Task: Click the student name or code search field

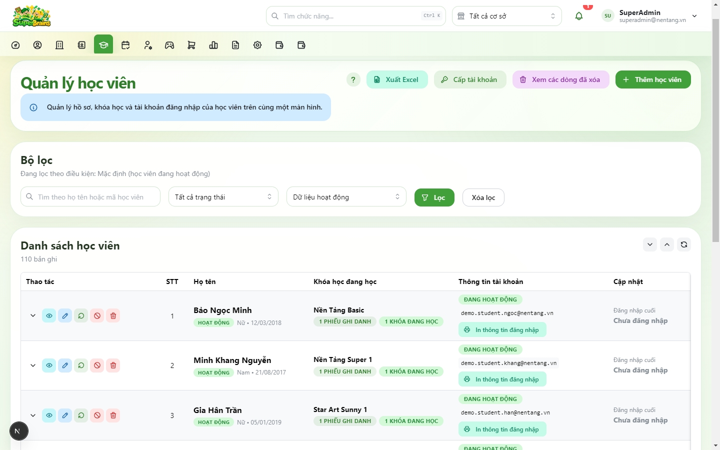Action: 90,197
